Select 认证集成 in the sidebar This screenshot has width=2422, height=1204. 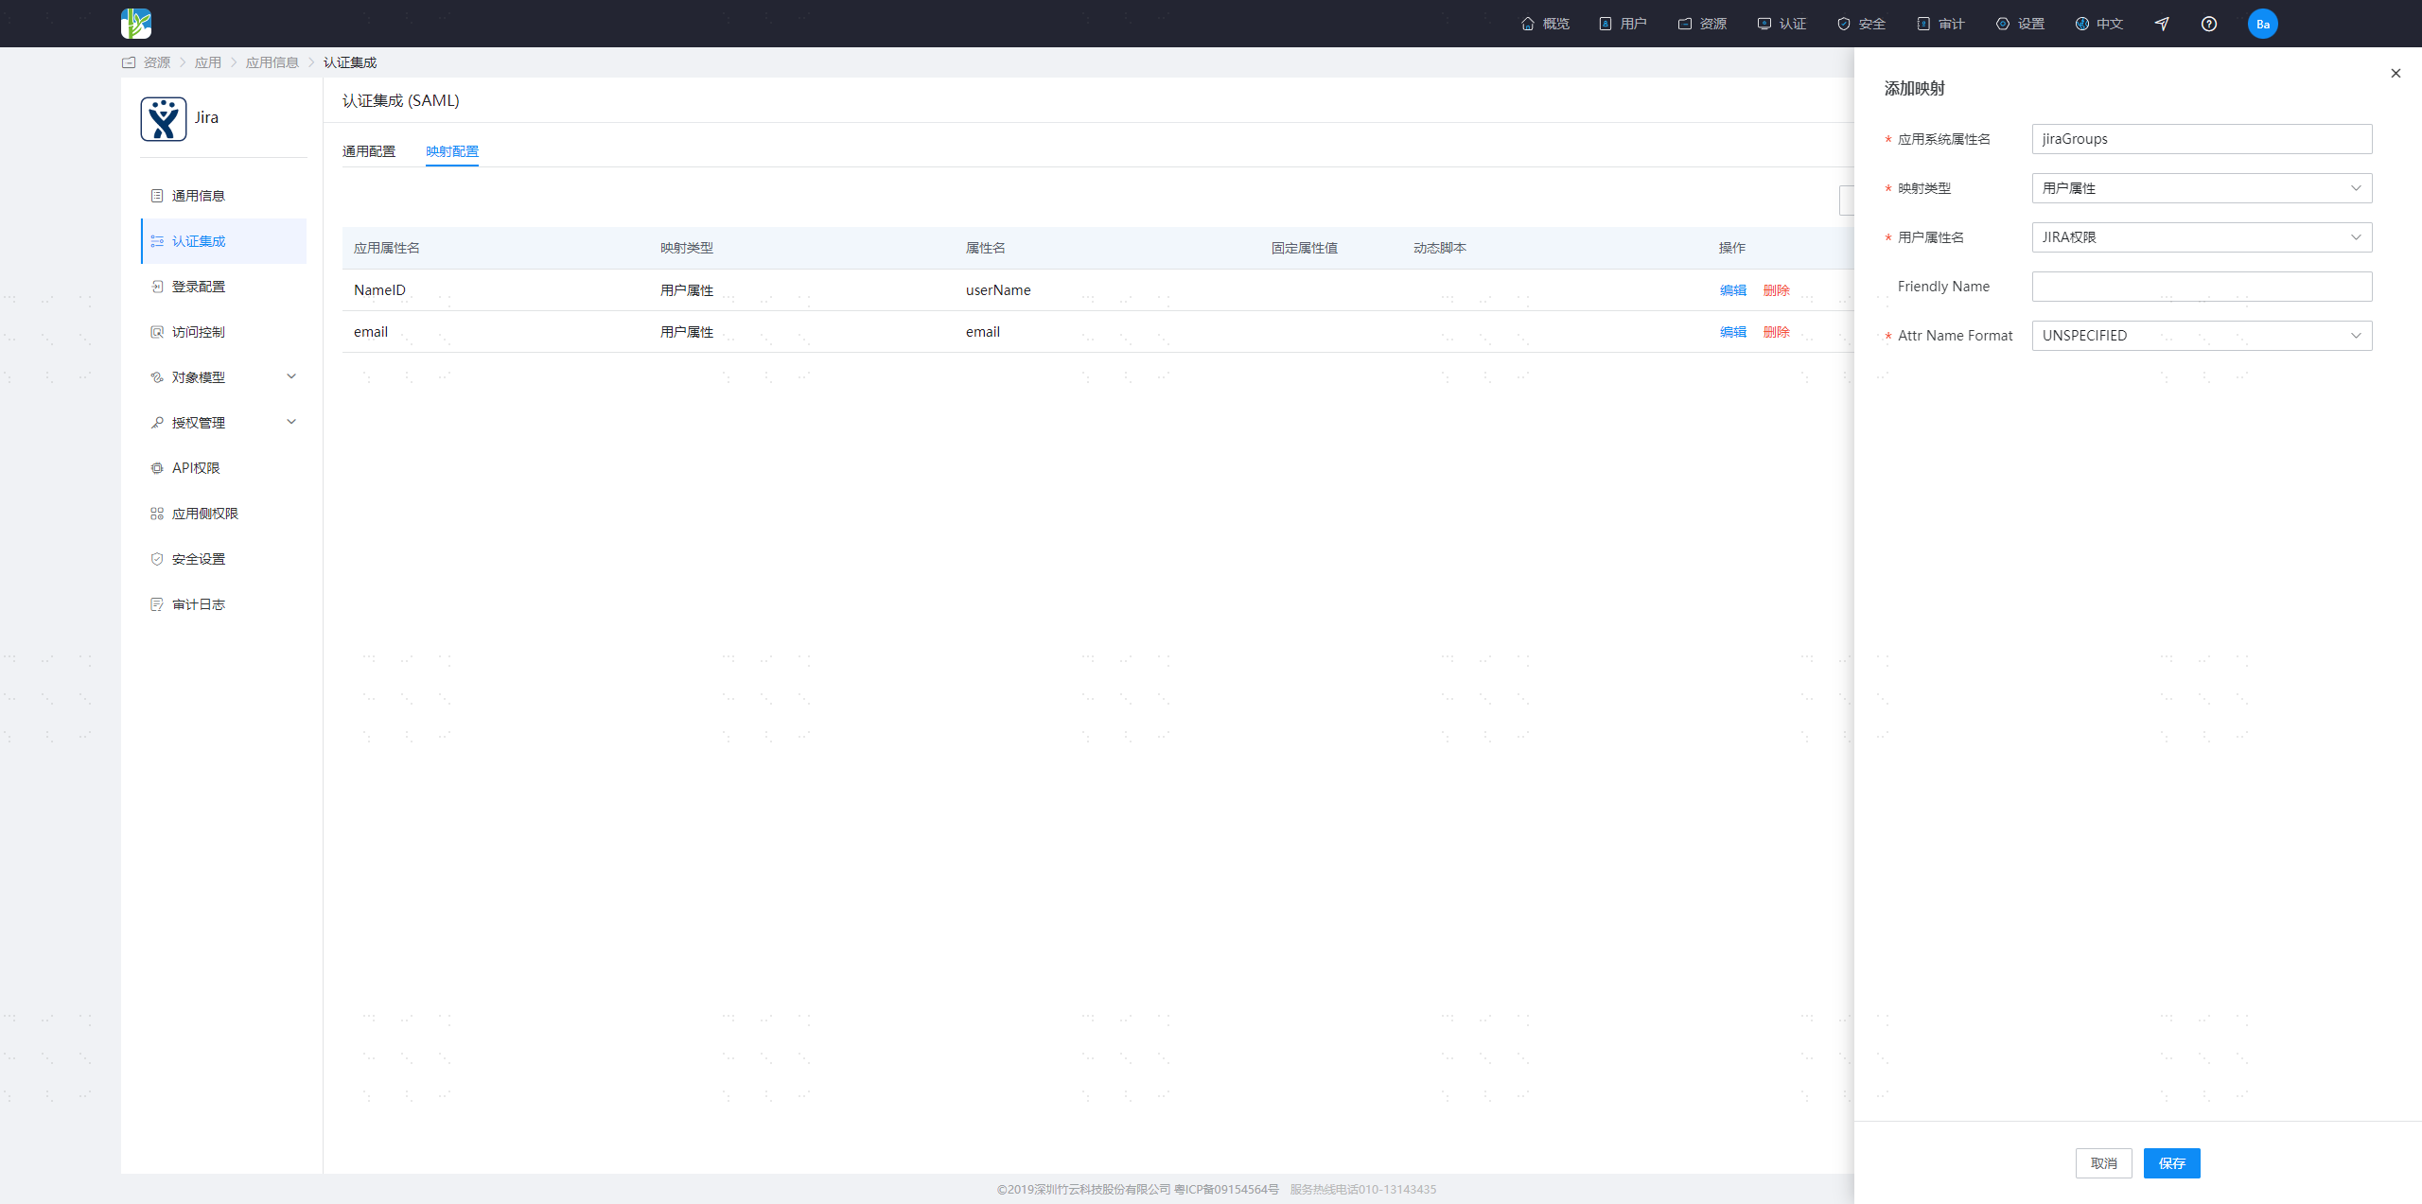224,241
